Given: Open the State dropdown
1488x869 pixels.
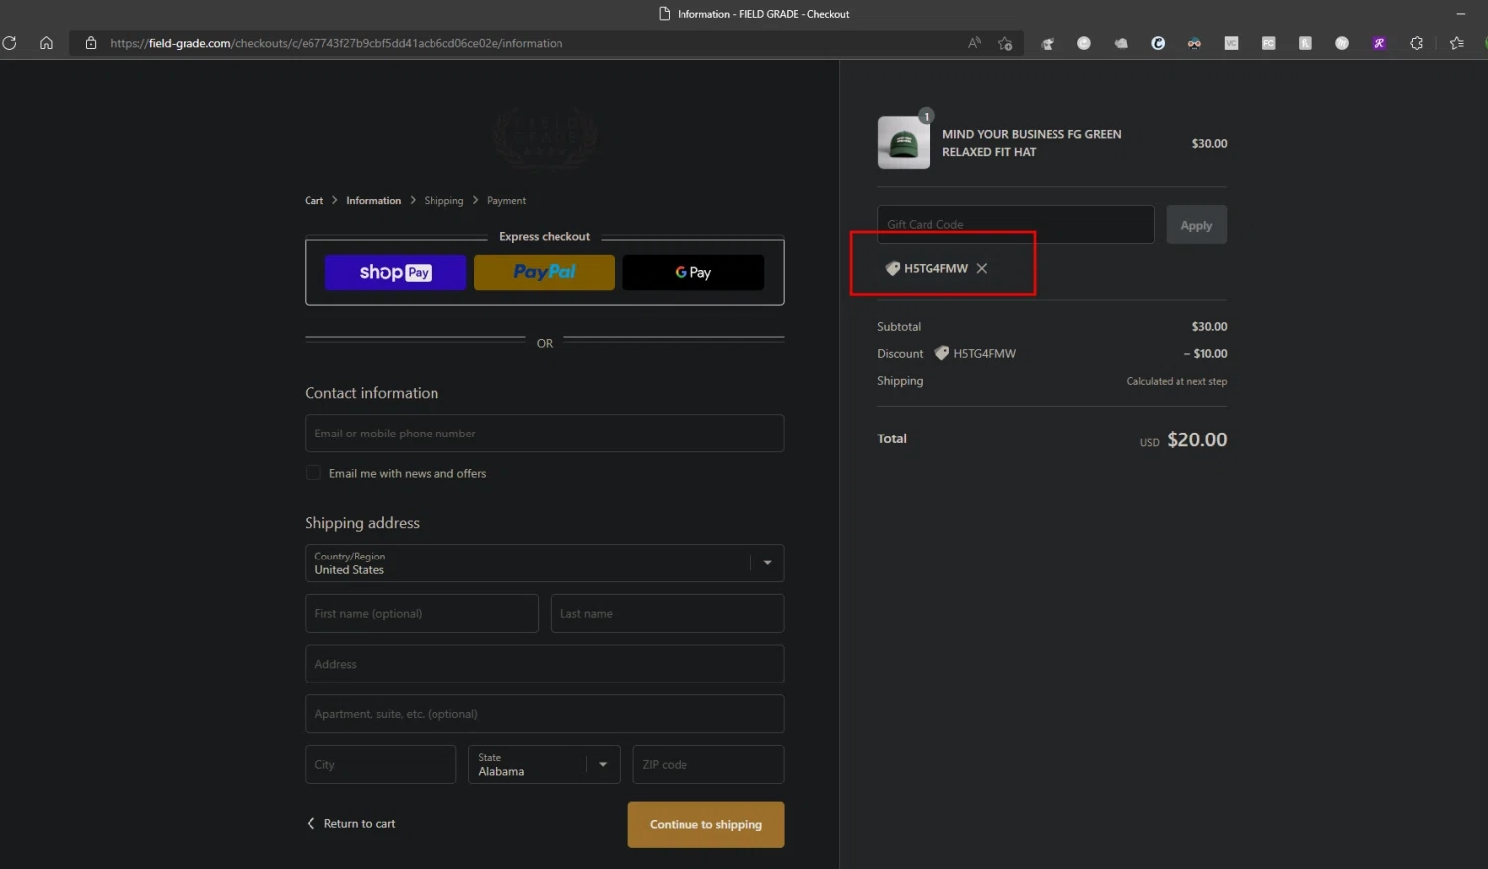Looking at the screenshot, I should 545,765.
